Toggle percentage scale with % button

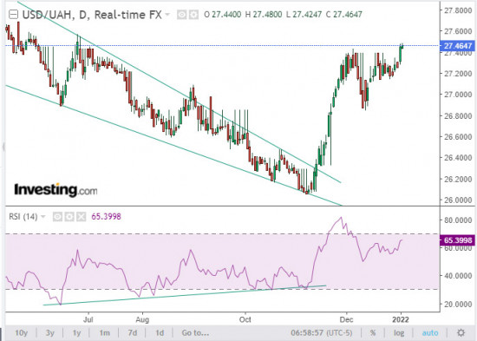click(373, 333)
